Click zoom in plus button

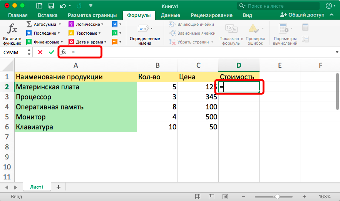(304, 197)
